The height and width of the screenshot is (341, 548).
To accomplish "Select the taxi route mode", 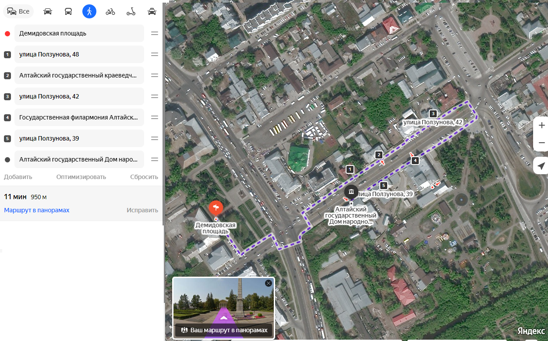I will tap(152, 11).
